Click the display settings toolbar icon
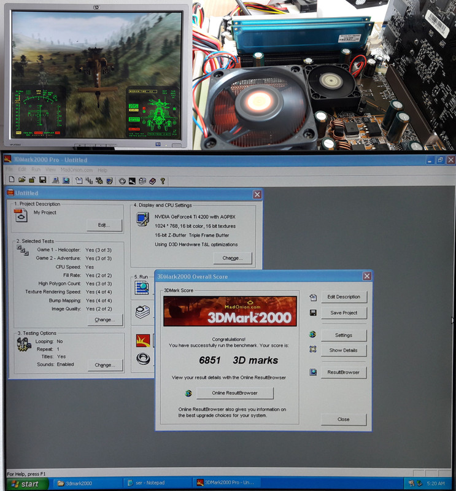This screenshot has height=491, width=456. click(109, 180)
